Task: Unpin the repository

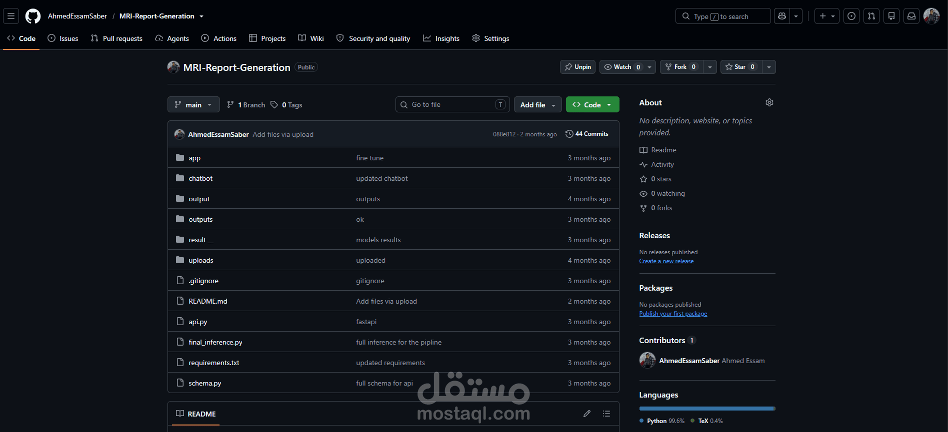Action: pos(577,67)
